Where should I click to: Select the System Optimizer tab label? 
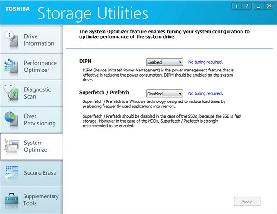coord(36,146)
